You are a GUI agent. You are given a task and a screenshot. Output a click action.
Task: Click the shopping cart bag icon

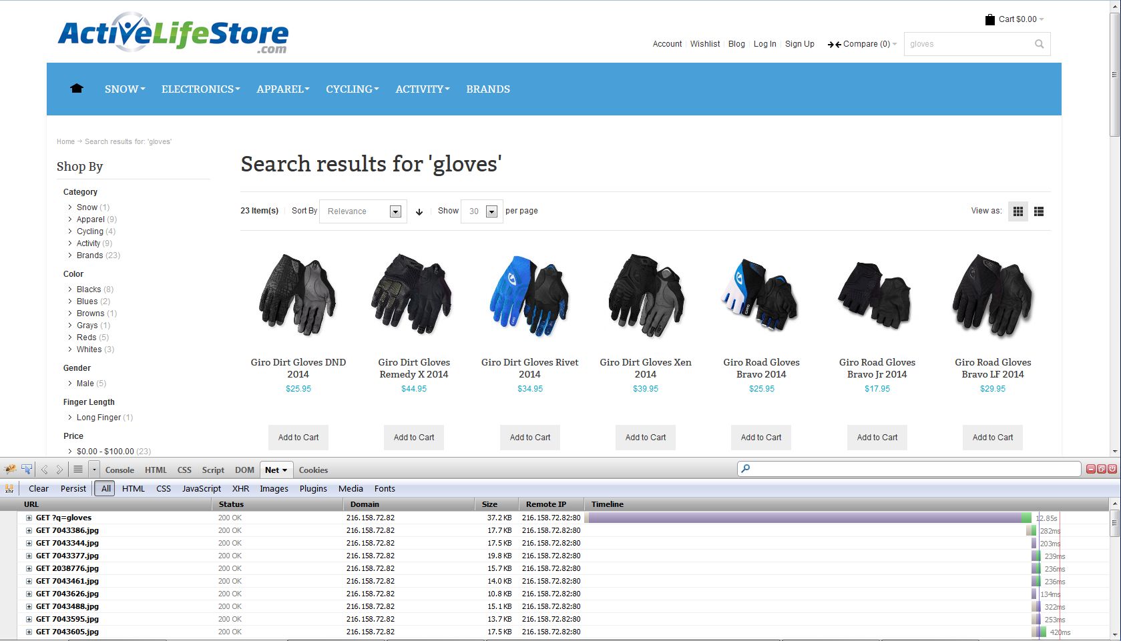click(x=989, y=19)
